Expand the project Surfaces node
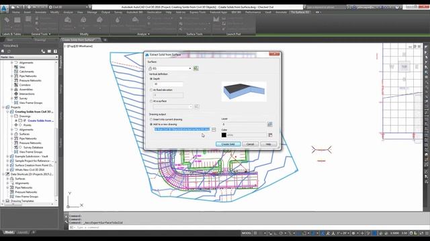430x241 pixels. click(12, 134)
